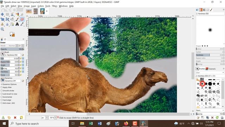Switch to the Channels tab
Viewport: 225px width, 127px height.
click(x=211, y=69)
